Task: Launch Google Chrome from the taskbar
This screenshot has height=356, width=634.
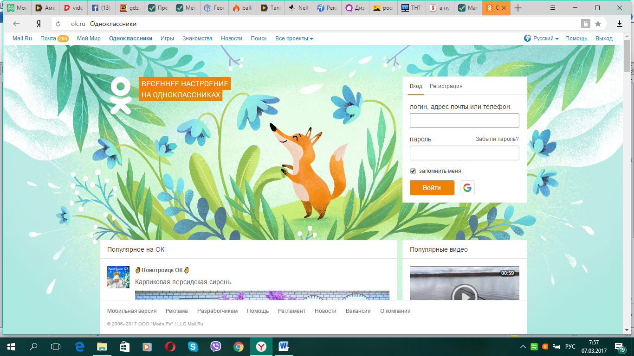Action: click(x=239, y=346)
